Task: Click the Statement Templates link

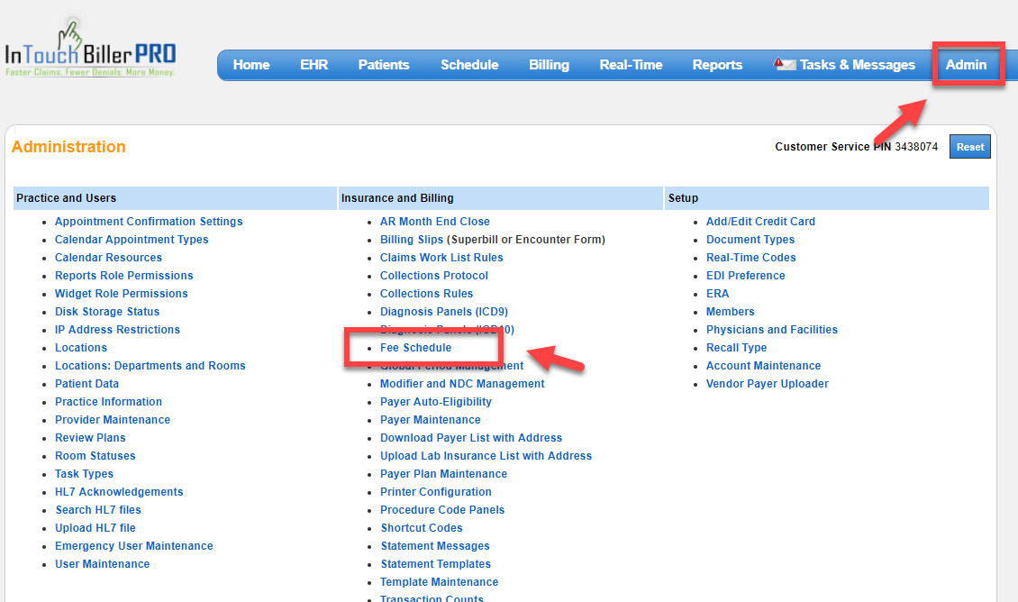Action: [x=435, y=564]
